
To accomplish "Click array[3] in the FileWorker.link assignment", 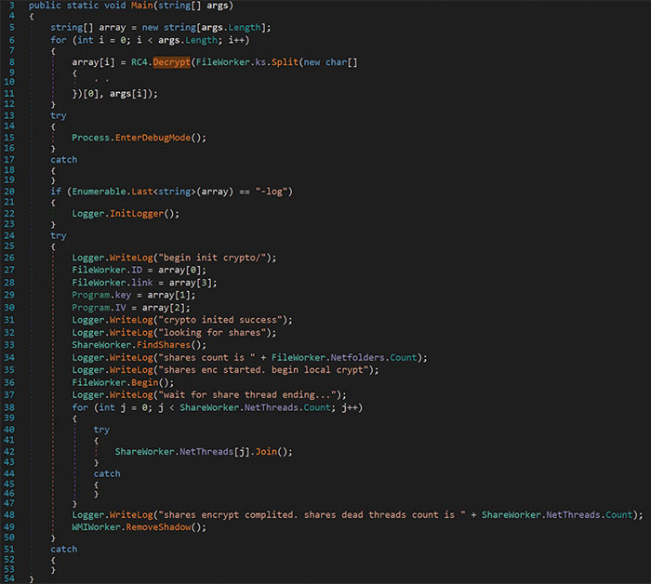I will pos(190,283).
